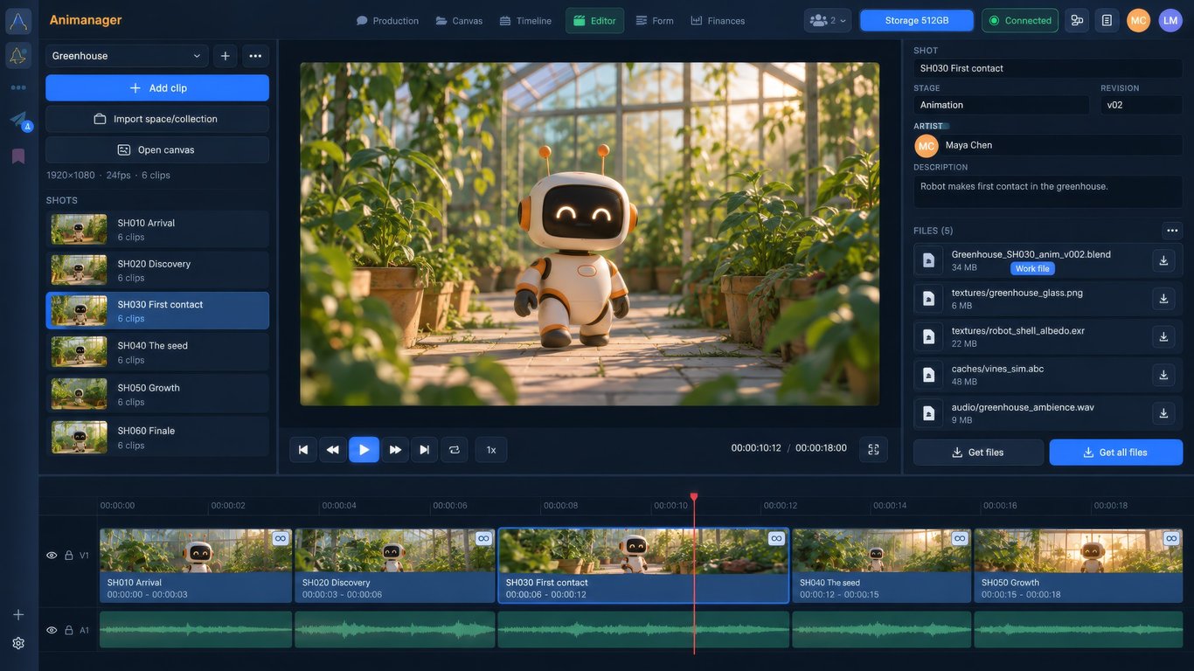
Task: Open the triangle project icon in sidebar
Action: point(18,56)
